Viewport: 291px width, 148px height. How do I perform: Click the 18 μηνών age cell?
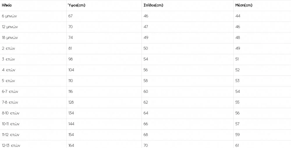click(x=10, y=38)
